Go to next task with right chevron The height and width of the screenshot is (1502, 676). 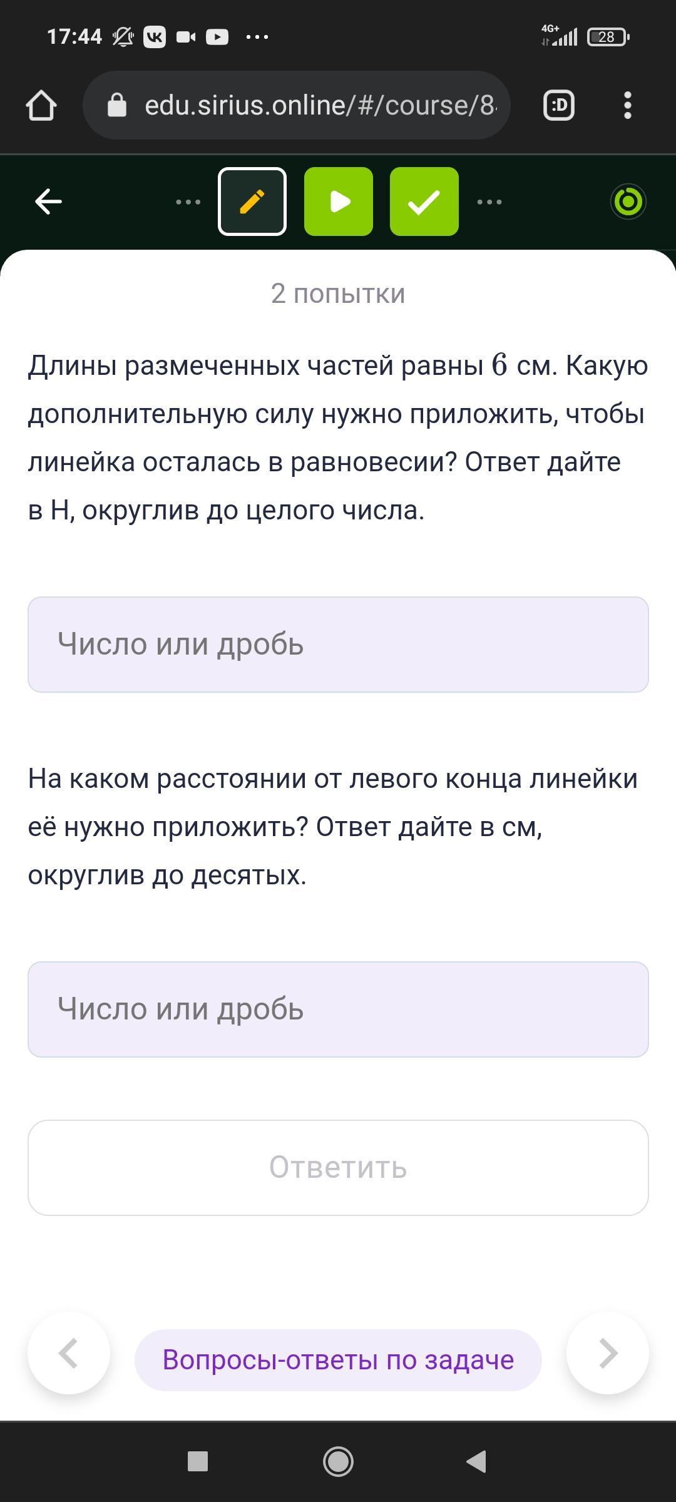[x=607, y=1353]
